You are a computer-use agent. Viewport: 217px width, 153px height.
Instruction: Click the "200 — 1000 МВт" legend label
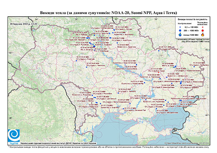point(191,30)
